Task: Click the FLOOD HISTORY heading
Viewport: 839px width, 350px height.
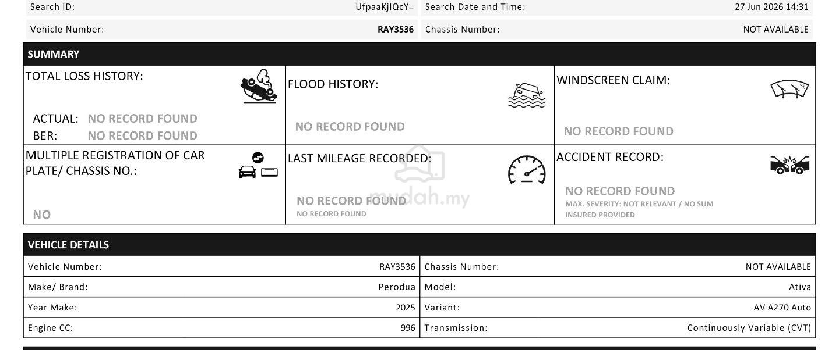Action: pos(333,84)
